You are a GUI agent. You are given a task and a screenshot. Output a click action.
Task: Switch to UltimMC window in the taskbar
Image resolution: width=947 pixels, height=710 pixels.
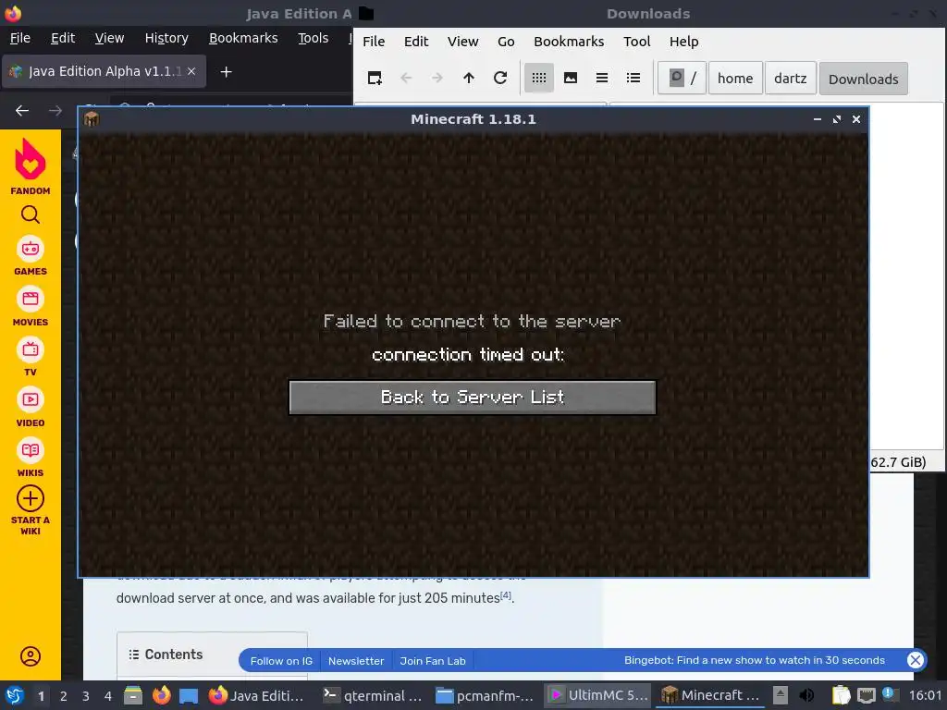click(598, 695)
